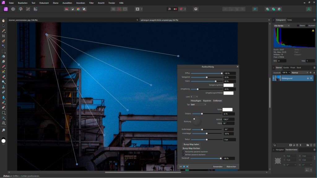The image size is (317, 178).
Task: Add a mask layer in the Layers panel
Action: point(290,145)
